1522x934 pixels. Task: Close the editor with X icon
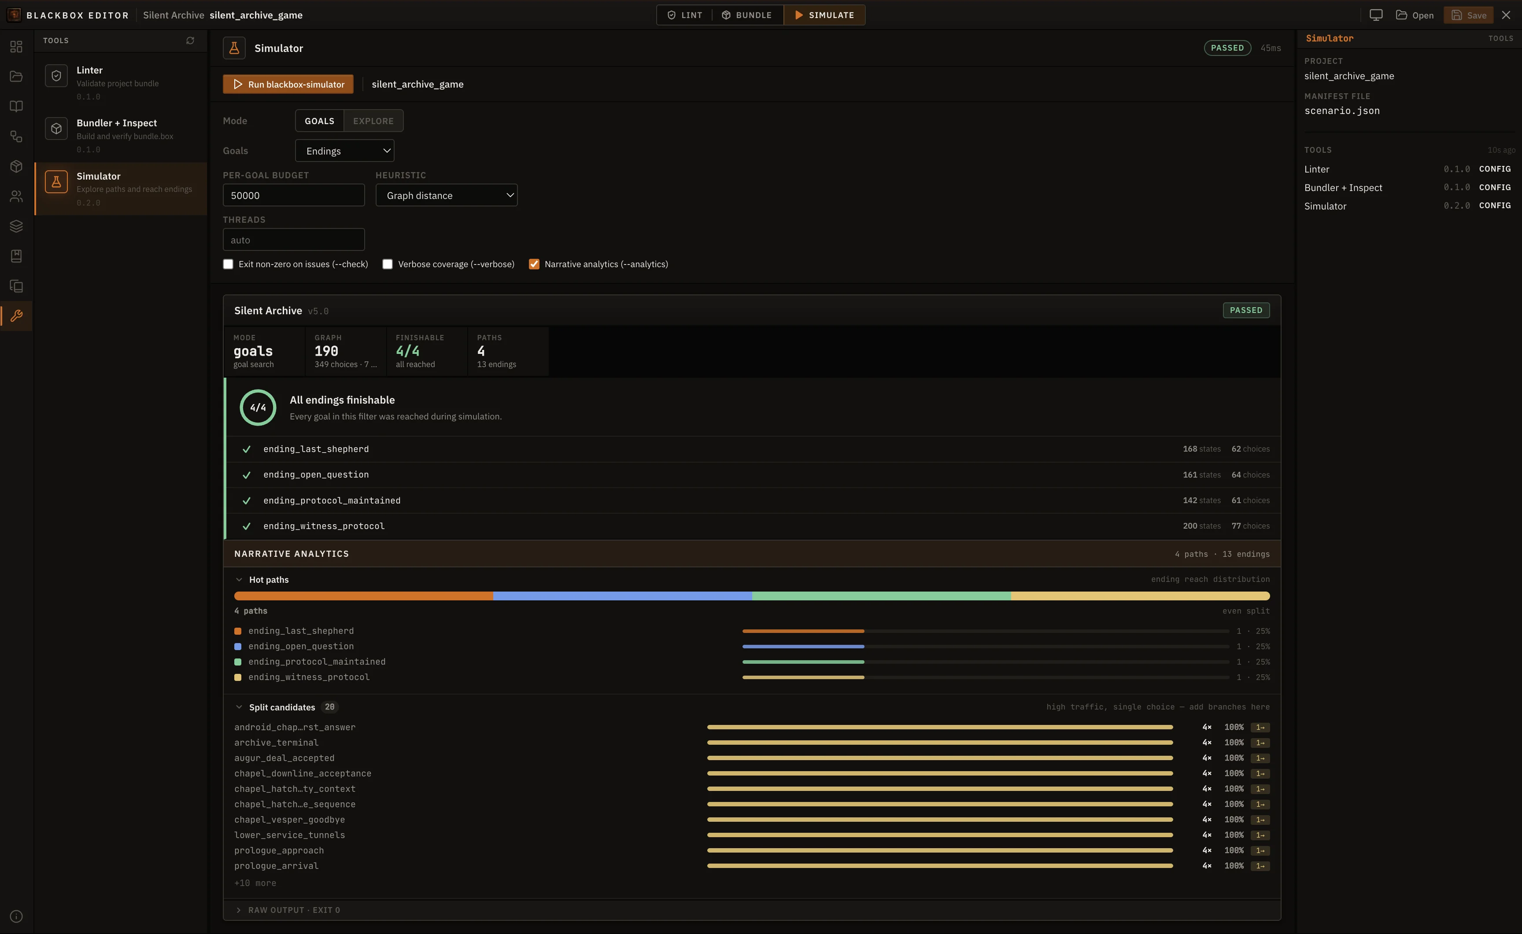[1507, 15]
